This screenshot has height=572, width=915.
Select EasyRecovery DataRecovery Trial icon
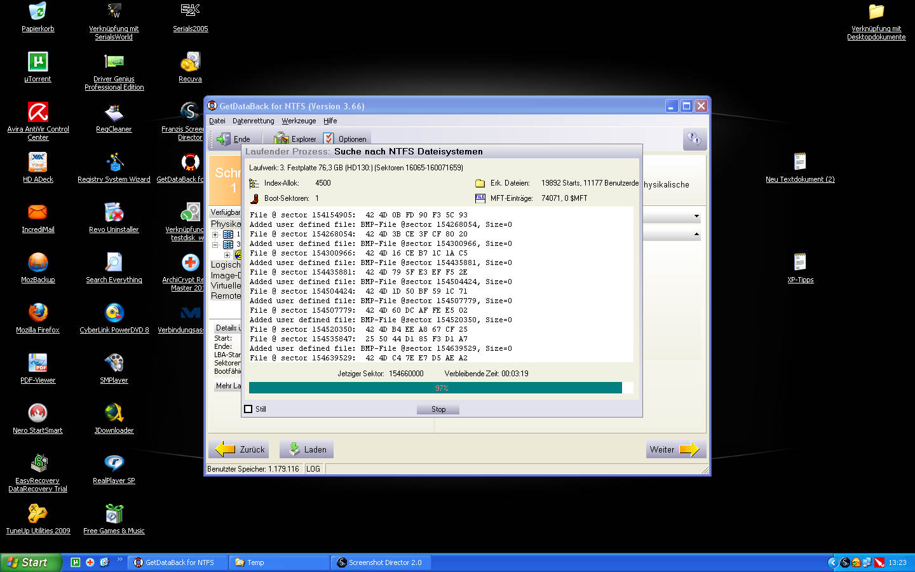click(38, 463)
